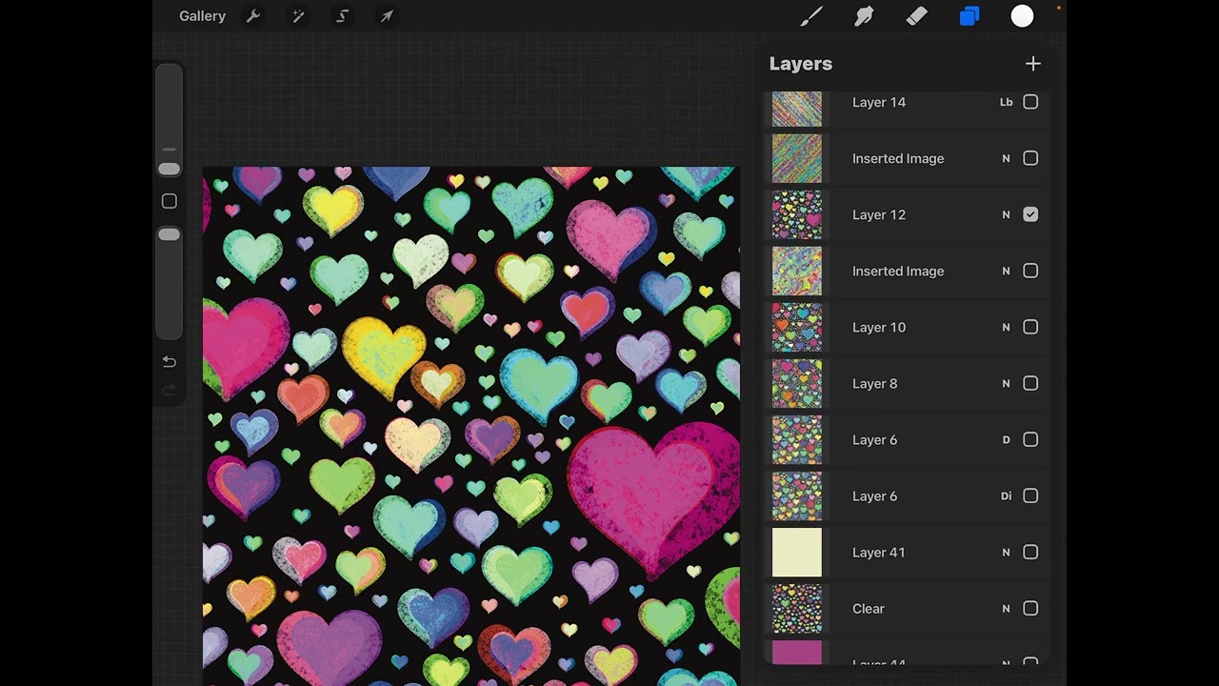Show Layer 6 with D blend mode

pos(1030,439)
